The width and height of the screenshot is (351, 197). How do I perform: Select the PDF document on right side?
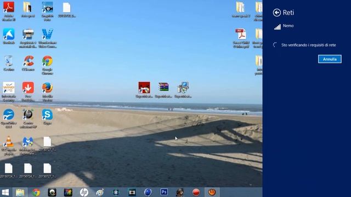[241, 38]
